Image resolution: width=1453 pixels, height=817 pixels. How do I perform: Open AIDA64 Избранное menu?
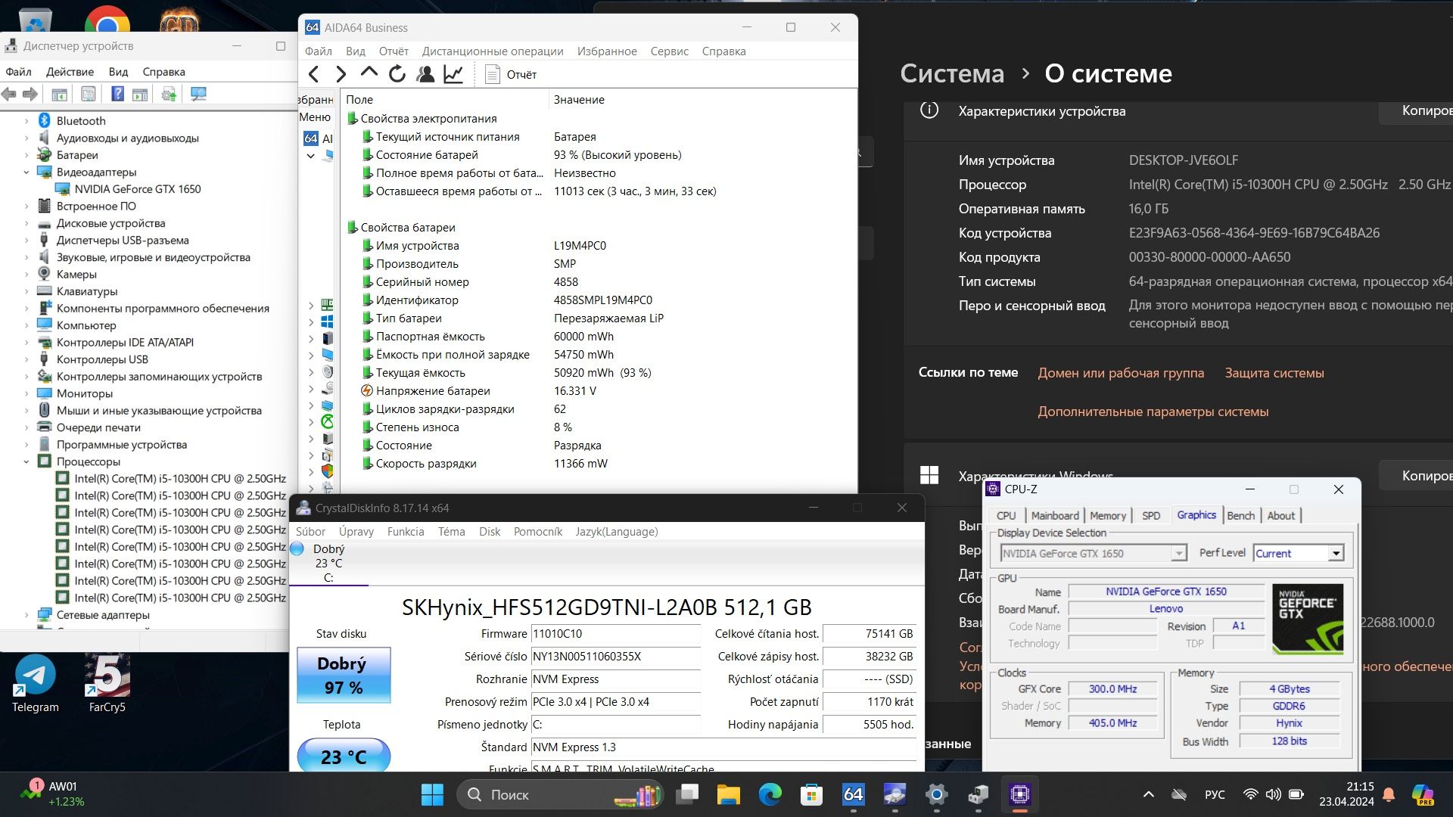coord(607,51)
